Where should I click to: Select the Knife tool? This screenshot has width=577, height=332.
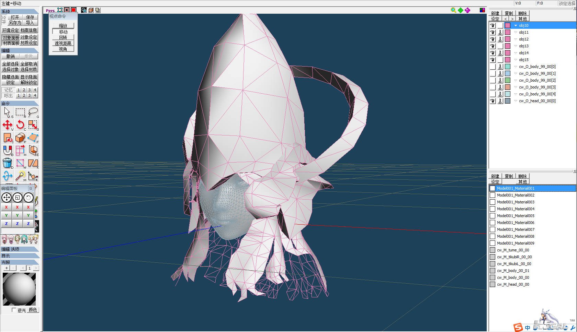coord(33,163)
